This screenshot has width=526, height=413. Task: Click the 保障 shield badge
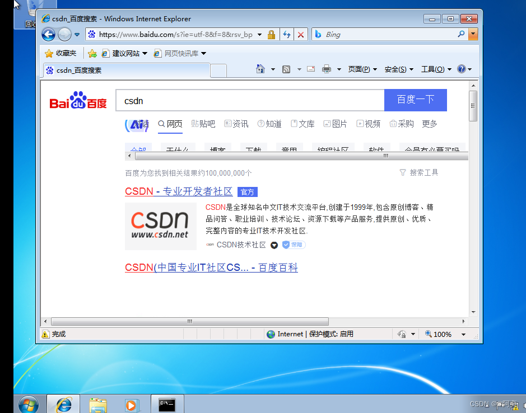point(294,245)
